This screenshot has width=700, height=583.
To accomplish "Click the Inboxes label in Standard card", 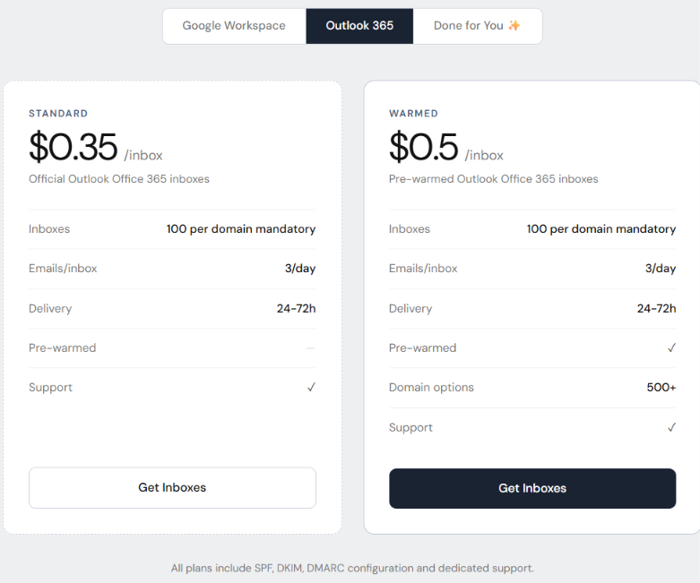I will pyautogui.click(x=49, y=229).
